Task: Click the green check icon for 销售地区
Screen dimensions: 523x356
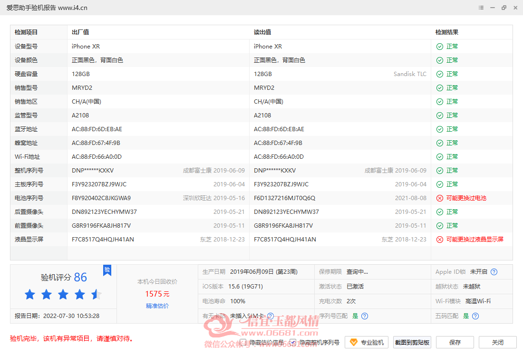Action: [440, 102]
